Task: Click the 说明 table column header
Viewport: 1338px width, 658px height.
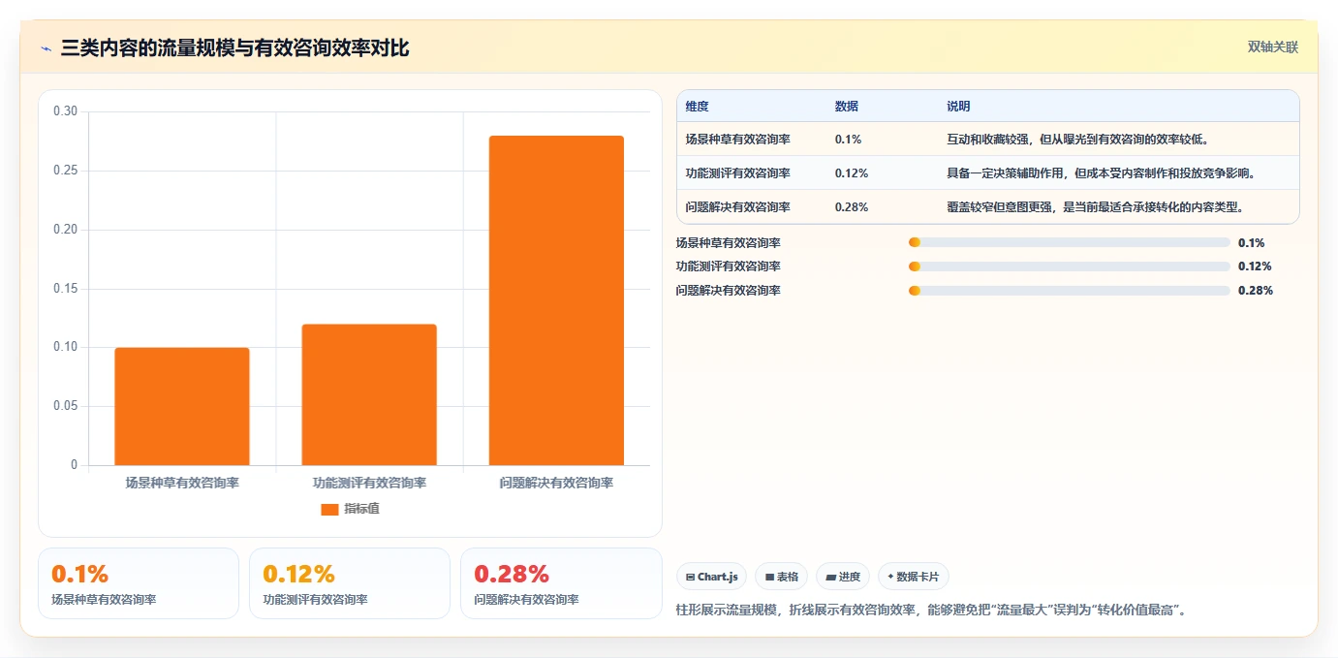Action: [x=958, y=107]
